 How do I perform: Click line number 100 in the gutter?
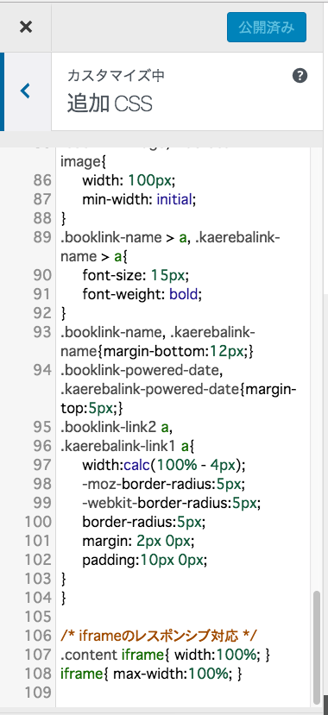tap(39, 521)
